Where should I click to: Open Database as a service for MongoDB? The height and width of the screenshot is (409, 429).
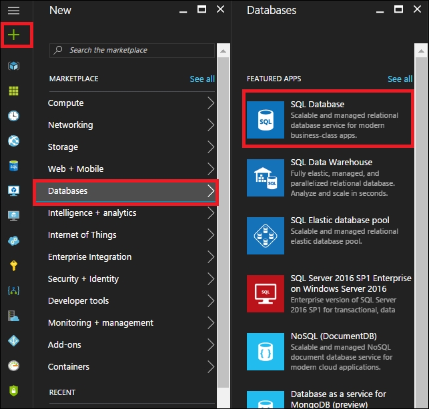[x=338, y=399]
